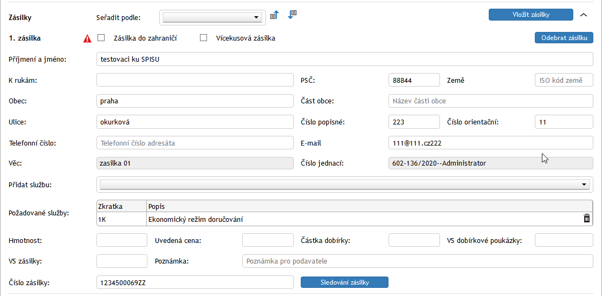Screen dimensions: 602x296
Task: Select the PSČ field containing 88844
Action: (414, 80)
